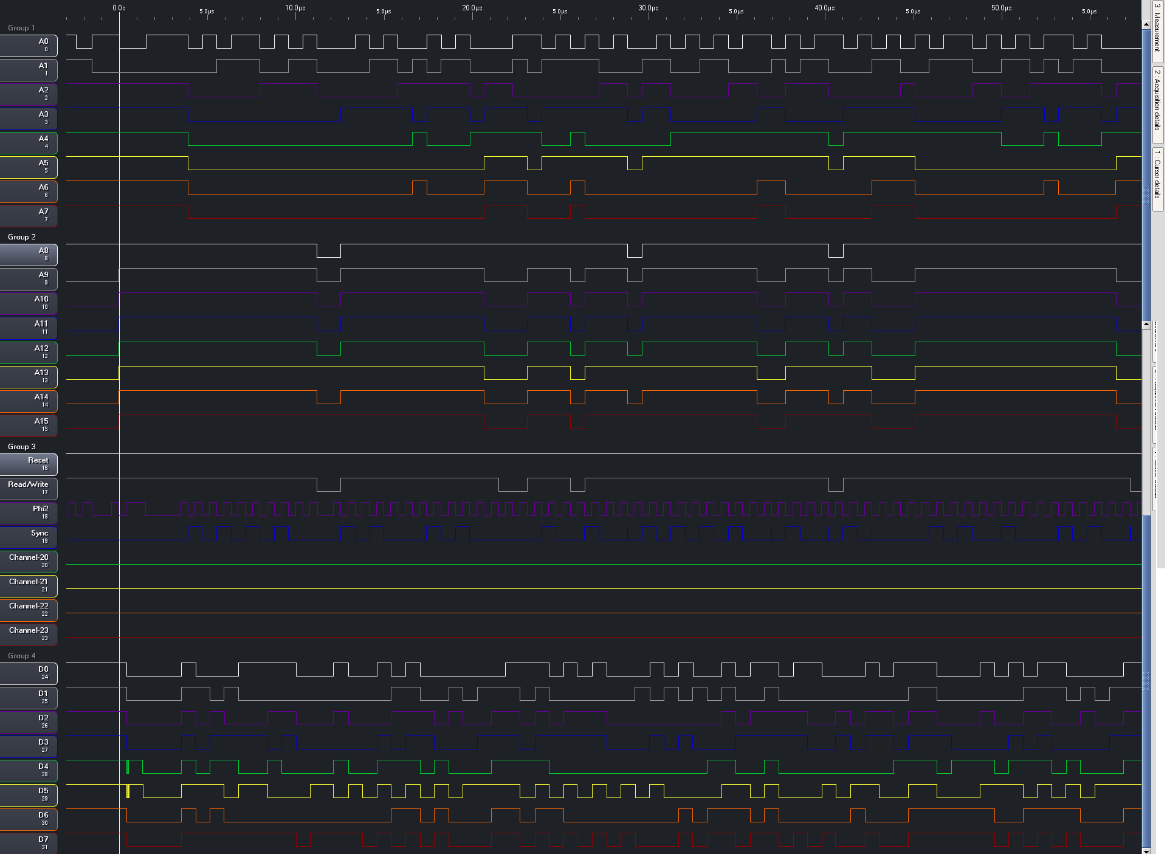Viewport: 1167px width, 854px height.
Task: Click the Channel-20 label
Action: coord(29,562)
